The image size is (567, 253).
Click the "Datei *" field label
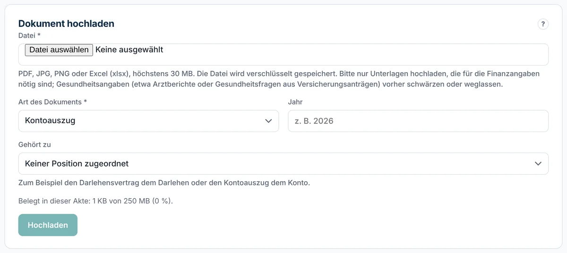point(29,35)
